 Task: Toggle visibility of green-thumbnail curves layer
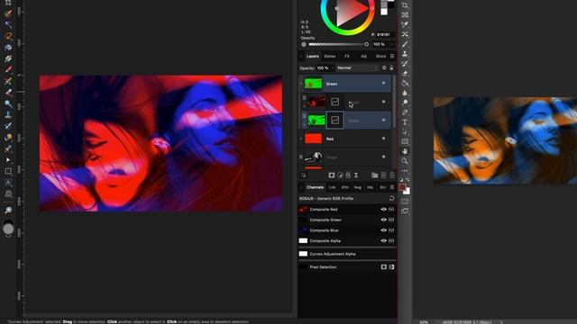point(383,120)
